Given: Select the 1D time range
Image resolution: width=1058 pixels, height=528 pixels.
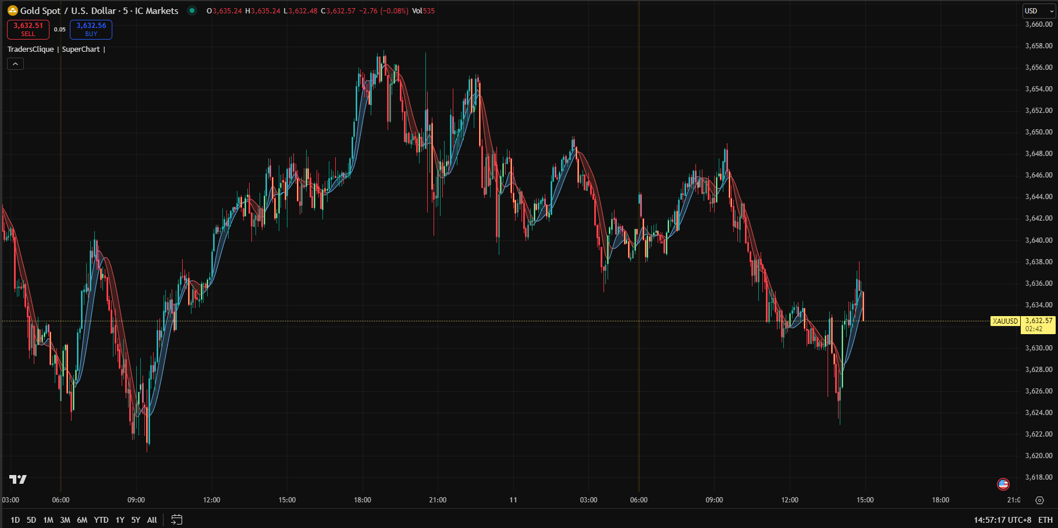Looking at the screenshot, I should pos(15,520).
